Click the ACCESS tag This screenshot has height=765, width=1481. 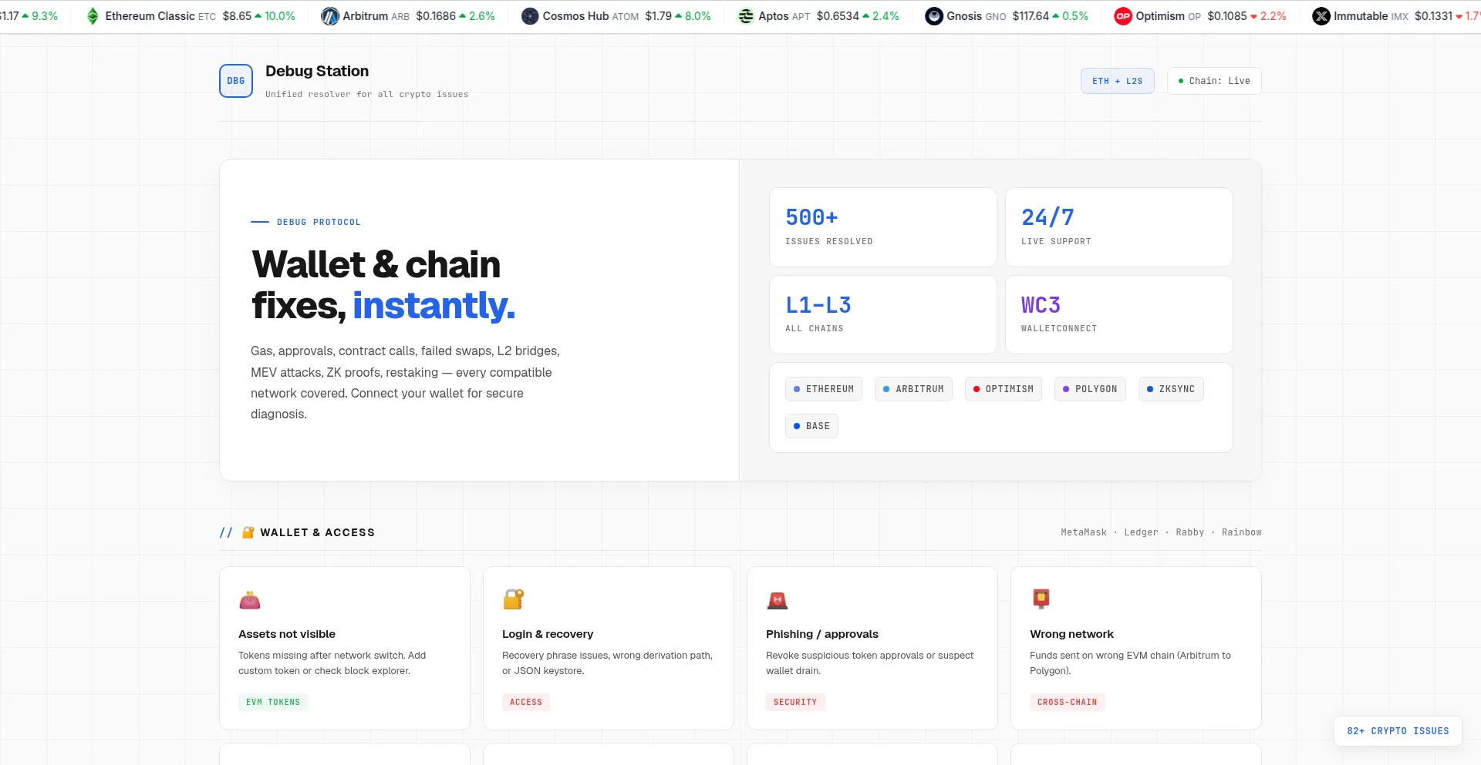point(526,702)
